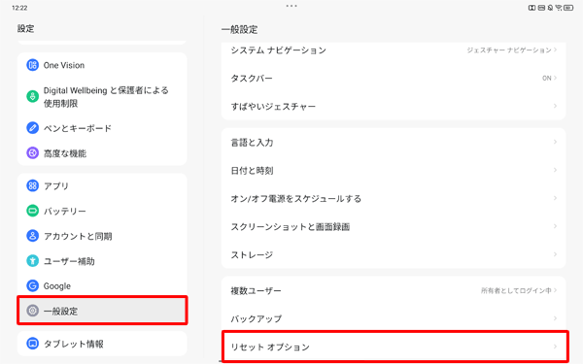Open Digital Wellbeing と保護者による使用制限
583x364 pixels.
point(102,96)
